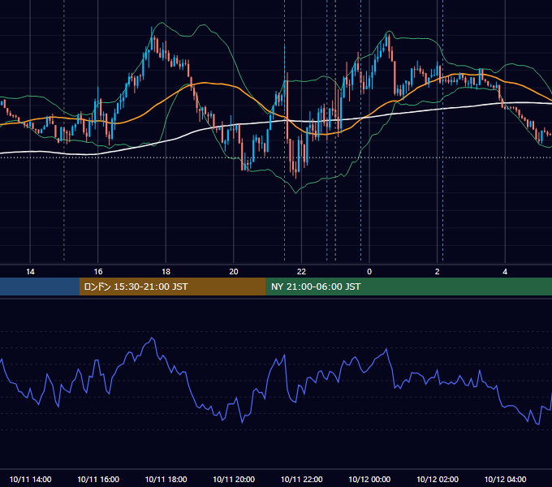Click the 10/11 16:00 date label
Viewport: 552px width, 487px height.
pos(98,479)
